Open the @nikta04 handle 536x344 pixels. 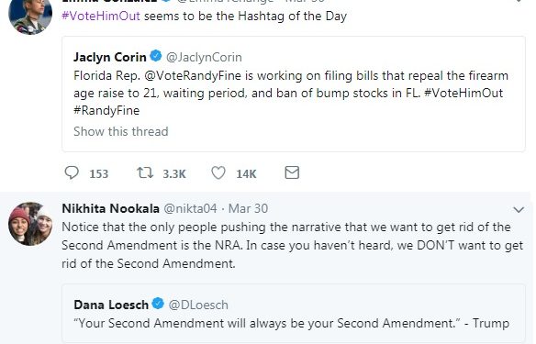[x=190, y=209]
